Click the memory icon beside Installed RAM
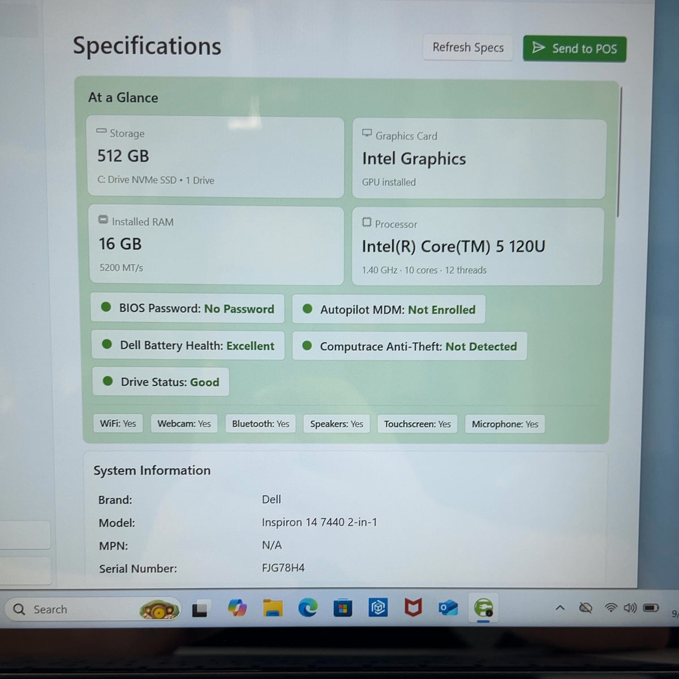 pos(103,220)
